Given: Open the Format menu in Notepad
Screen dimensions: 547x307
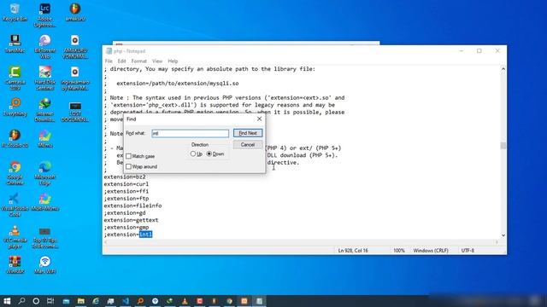Looking at the screenshot, I should tap(138, 61).
